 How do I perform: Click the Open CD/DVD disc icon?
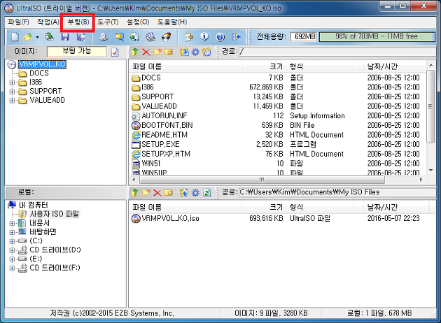[x=49, y=37]
